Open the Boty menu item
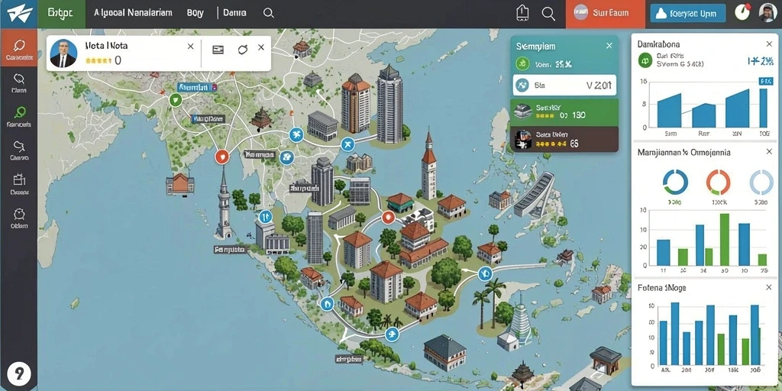The height and width of the screenshot is (391, 782). click(195, 13)
